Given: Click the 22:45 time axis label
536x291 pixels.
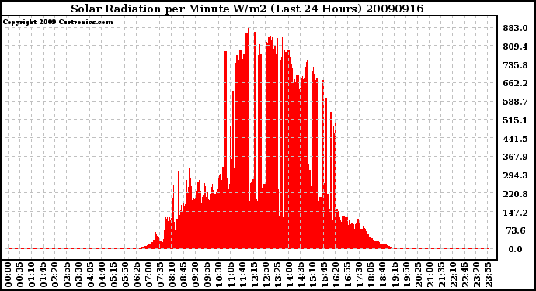Looking at the screenshot, I should [465, 275].
